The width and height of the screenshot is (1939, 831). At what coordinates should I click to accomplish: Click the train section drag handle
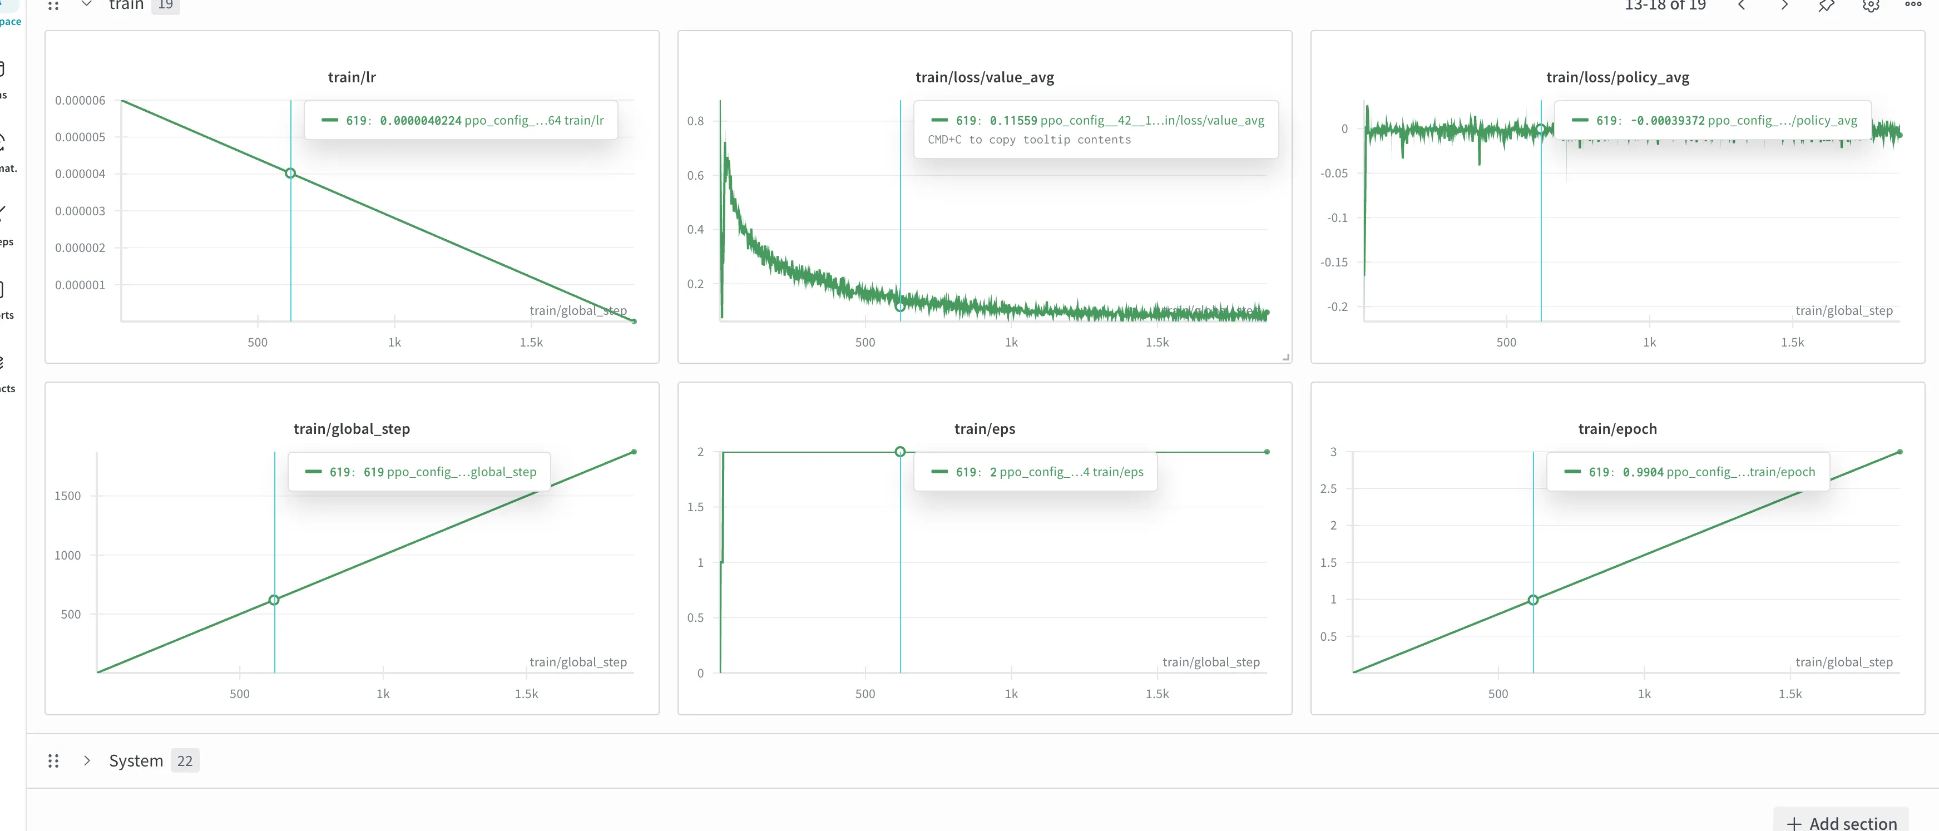click(53, 6)
